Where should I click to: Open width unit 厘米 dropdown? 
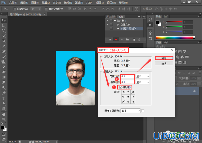tap(142, 76)
